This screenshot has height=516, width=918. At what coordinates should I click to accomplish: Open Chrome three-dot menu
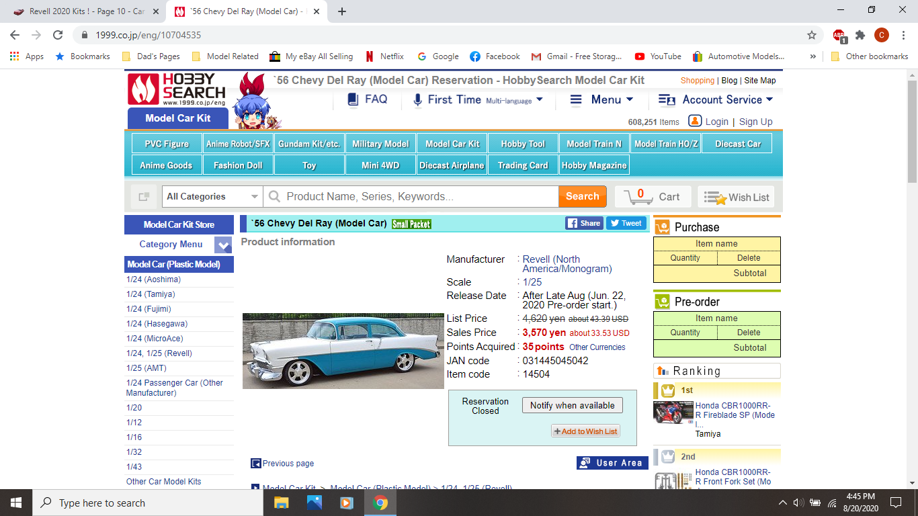[903, 35]
